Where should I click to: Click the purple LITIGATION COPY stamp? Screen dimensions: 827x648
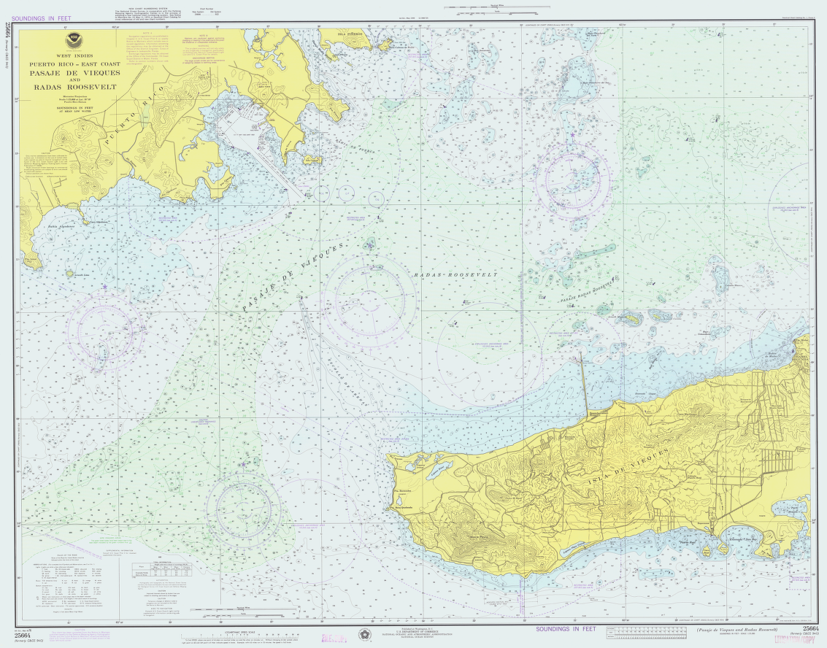[795, 639]
